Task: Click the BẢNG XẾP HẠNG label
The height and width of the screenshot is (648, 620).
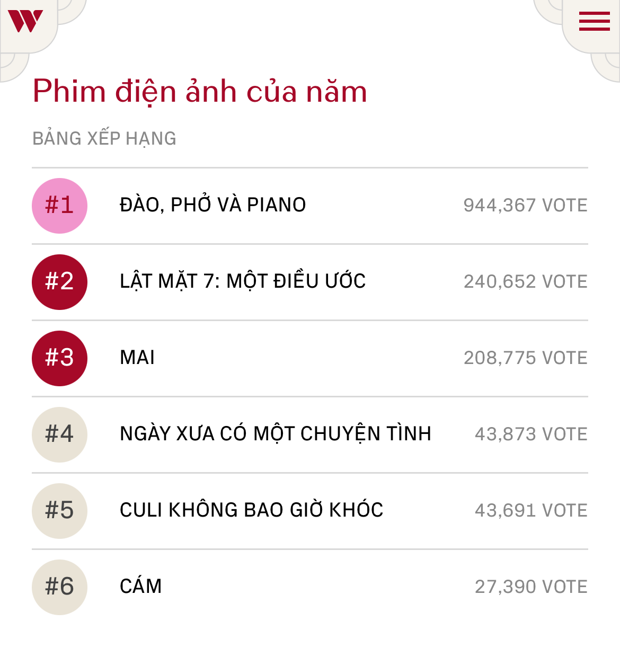Action: pos(104,139)
